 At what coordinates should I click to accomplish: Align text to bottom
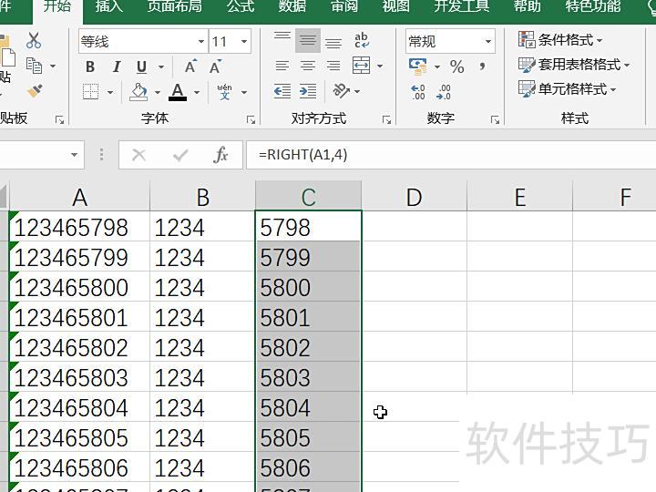333,41
